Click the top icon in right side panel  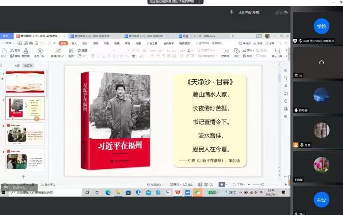click(286, 70)
